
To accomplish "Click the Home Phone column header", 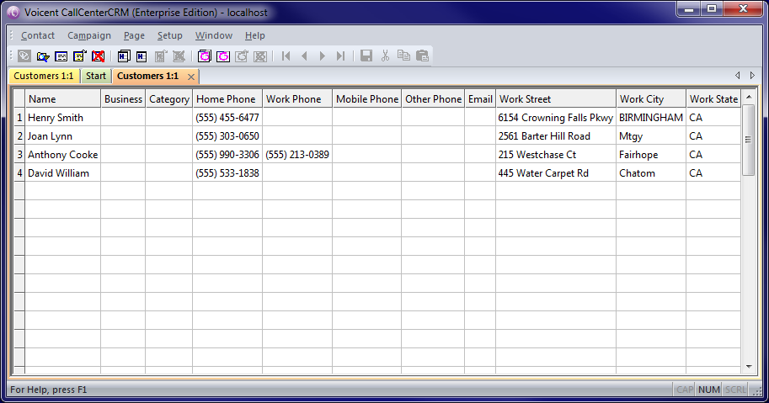I will (x=226, y=99).
